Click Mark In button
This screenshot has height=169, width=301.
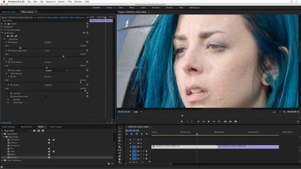(187, 122)
